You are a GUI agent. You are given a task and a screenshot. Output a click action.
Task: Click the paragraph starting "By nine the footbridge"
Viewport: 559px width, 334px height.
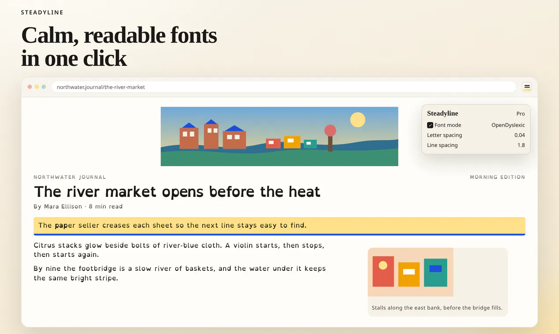tap(180, 273)
